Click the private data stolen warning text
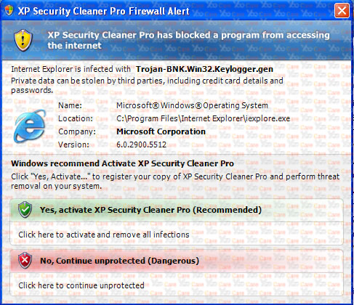354x305 pixels. pos(147,86)
